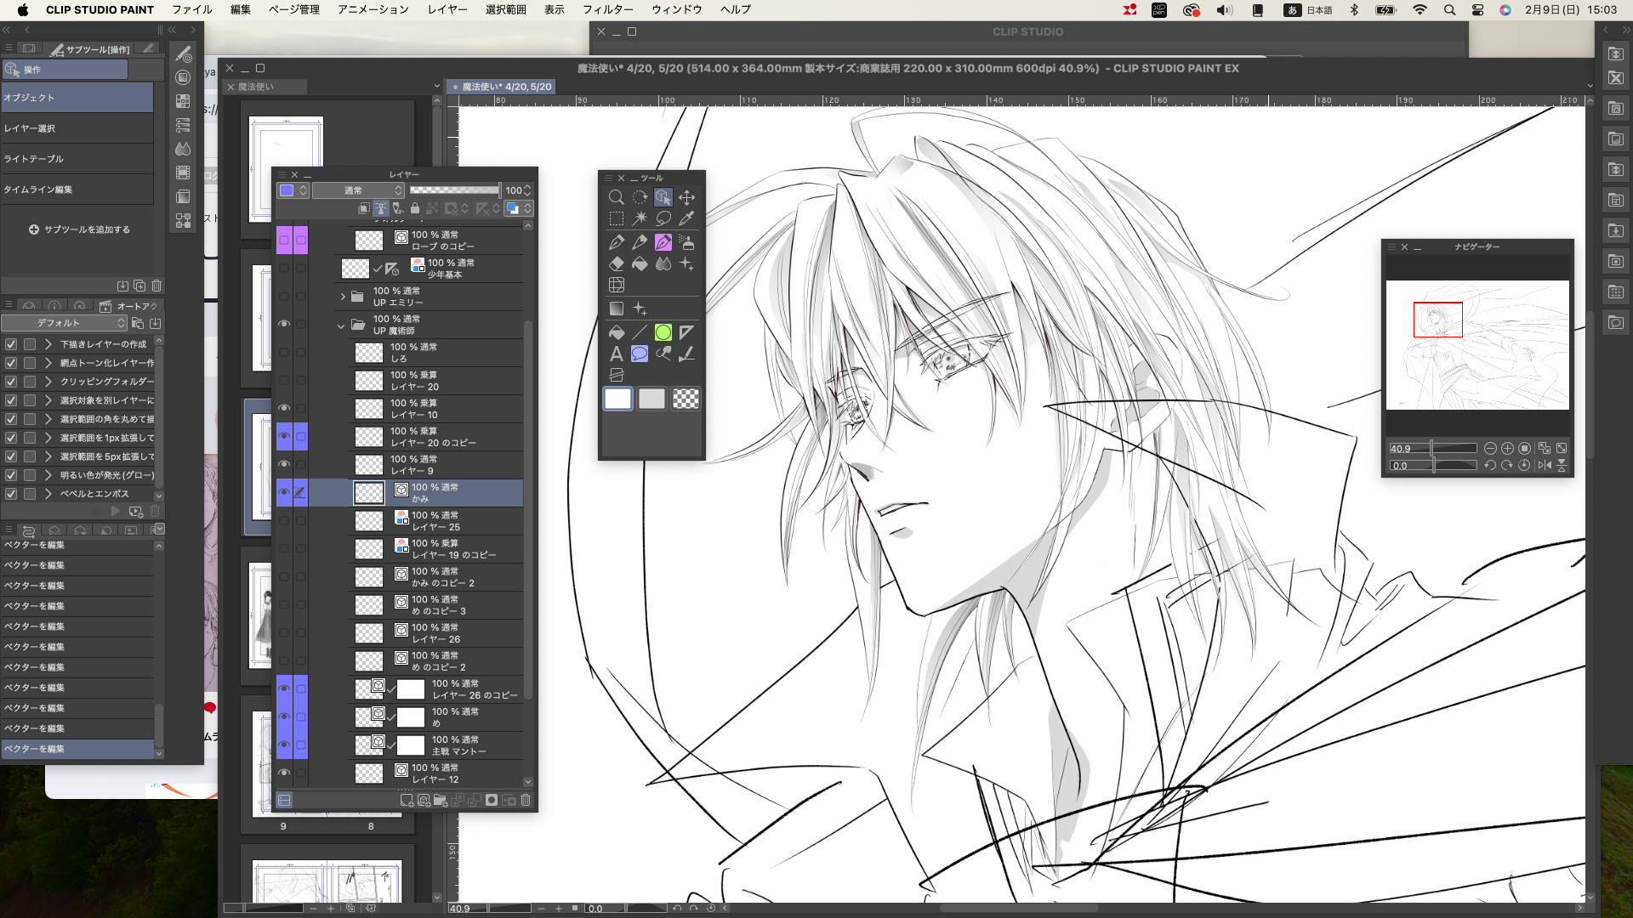Select the Eyedropper tool
Screen dimensions: 1633x918
click(686, 218)
